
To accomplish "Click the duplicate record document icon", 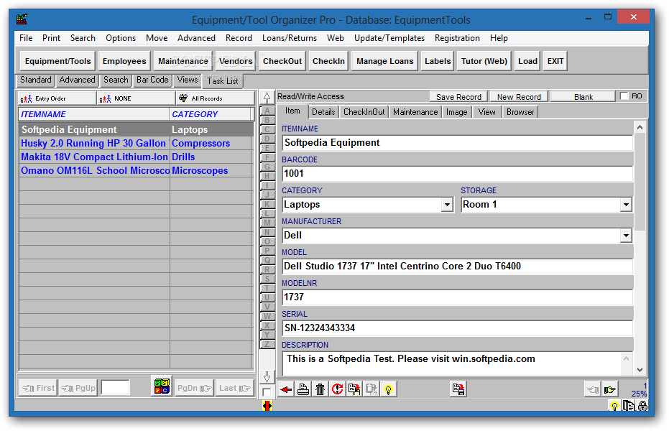I will click(354, 389).
